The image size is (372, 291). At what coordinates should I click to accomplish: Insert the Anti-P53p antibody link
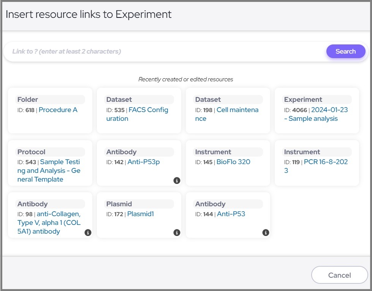pos(143,162)
